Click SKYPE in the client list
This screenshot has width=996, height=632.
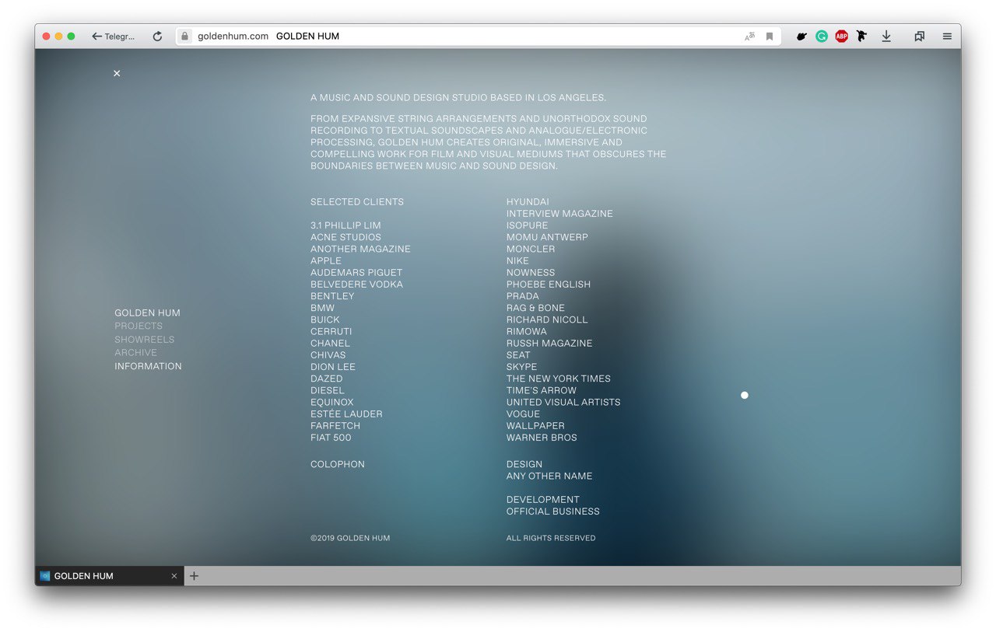pyautogui.click(x=522, y=367)
